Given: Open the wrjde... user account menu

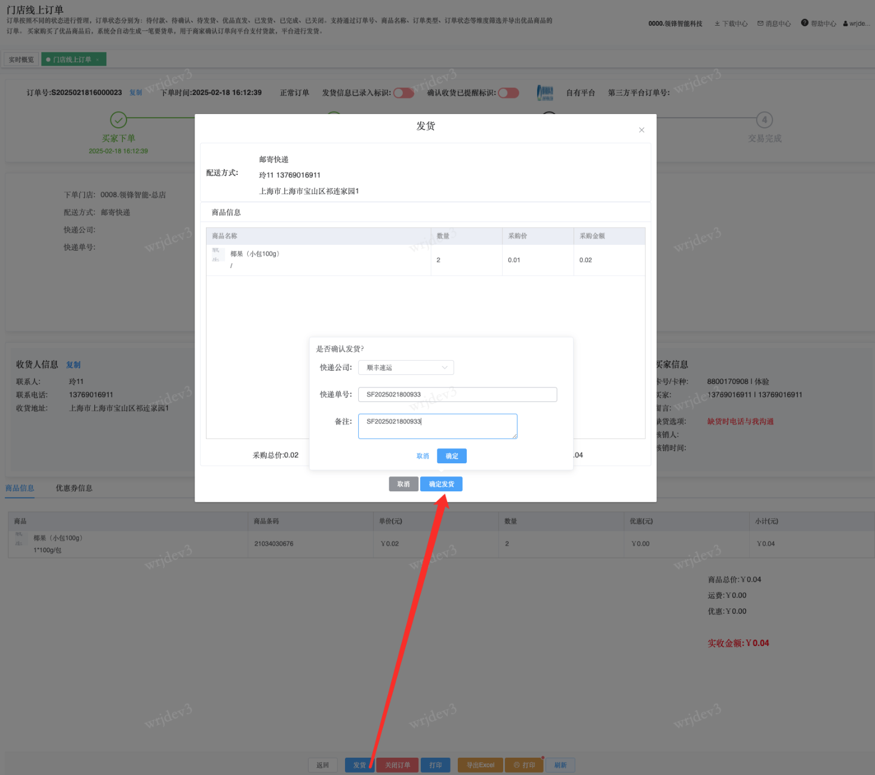Looking at the screenshot, I should coord(856,24).
